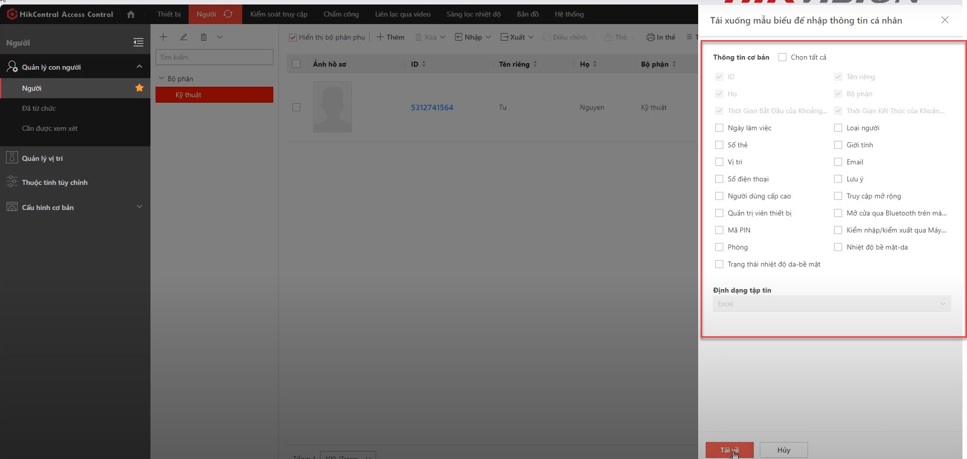Click the Tìm kiếm search field
967x459 pixels.
tap(214, 57)
